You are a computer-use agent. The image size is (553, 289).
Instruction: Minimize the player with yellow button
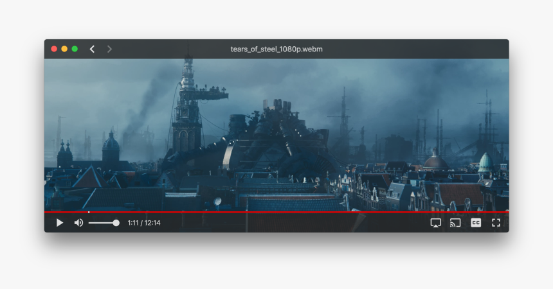64,49
